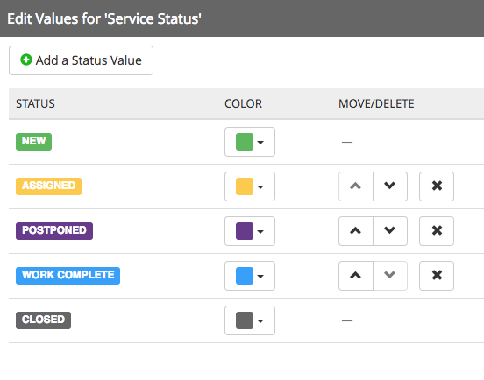The height and width of the screenshot is (380, 484).
Task: Click the gray color swatch for CLOSED
Action: (245, 320)
